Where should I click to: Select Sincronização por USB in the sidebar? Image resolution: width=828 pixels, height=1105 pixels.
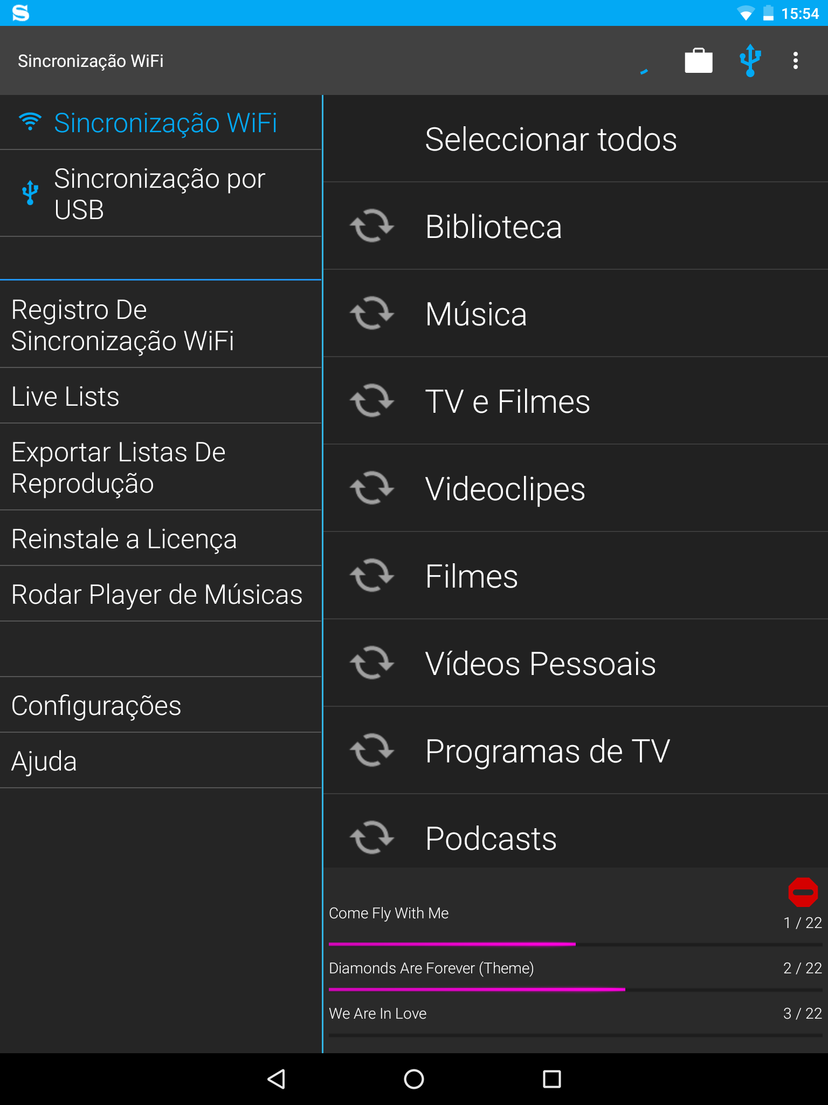pyautogui.click(x=161, y=193)
